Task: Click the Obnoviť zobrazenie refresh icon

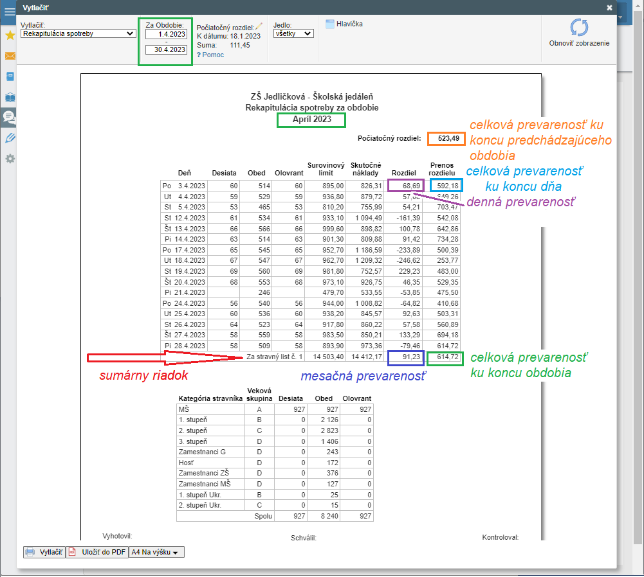Action: pos(579,28)
